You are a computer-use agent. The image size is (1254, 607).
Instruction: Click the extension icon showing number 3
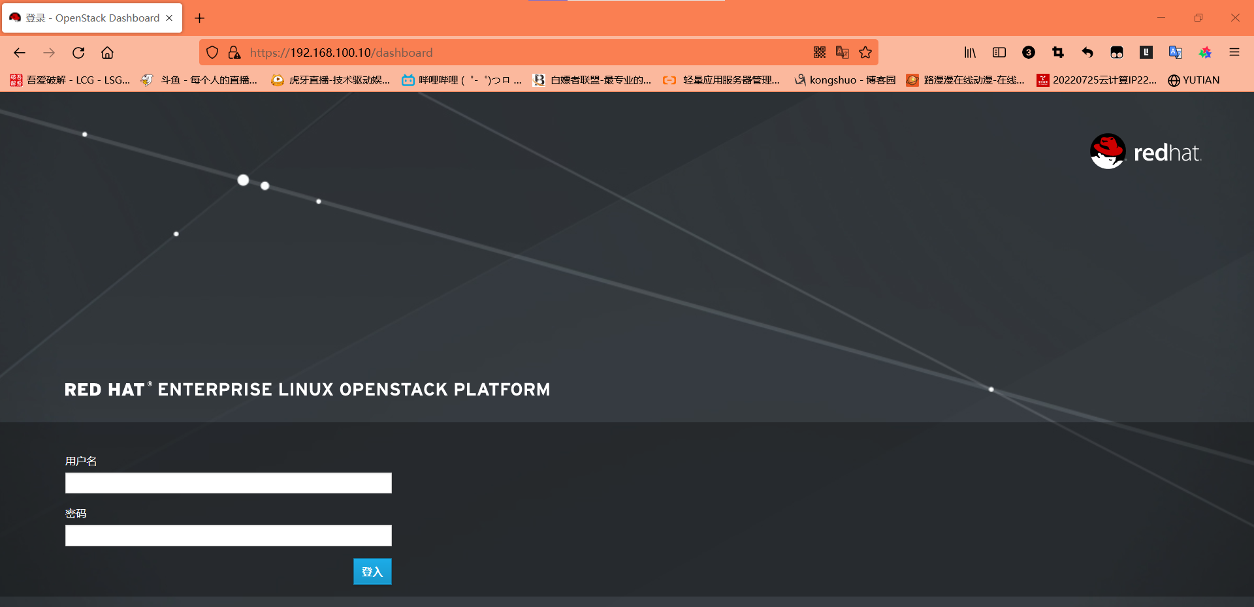pos(1029,53)
